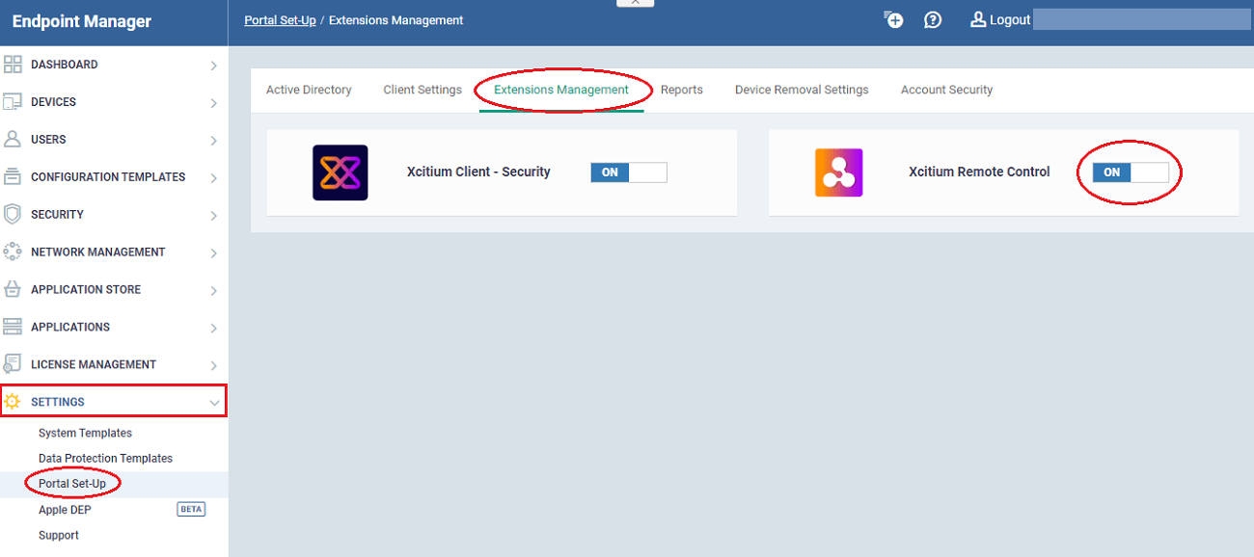
Task: Expand the Network Management chevron
Action: point(214,253)
